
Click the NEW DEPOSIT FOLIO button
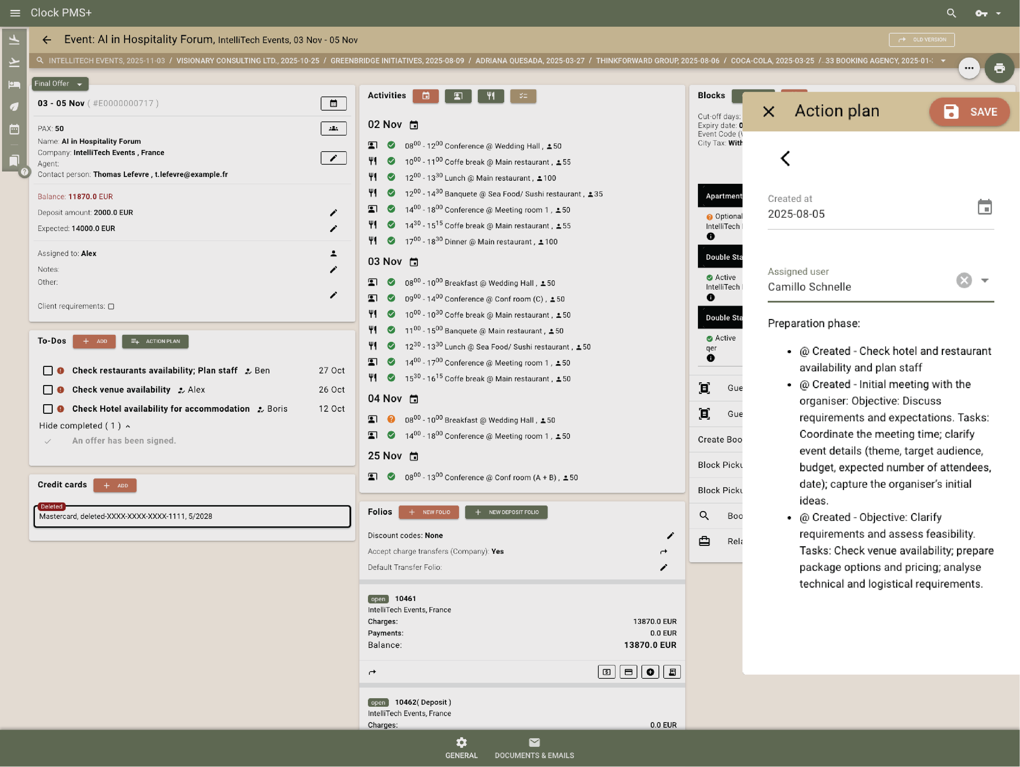(506, 512)
